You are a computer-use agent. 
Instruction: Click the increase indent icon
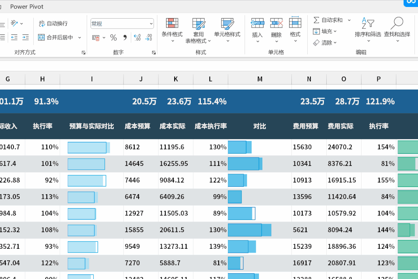point(26,38)
